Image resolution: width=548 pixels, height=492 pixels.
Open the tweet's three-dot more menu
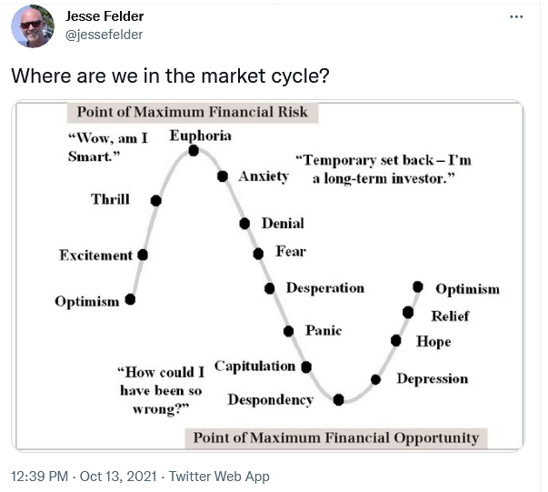516,16
